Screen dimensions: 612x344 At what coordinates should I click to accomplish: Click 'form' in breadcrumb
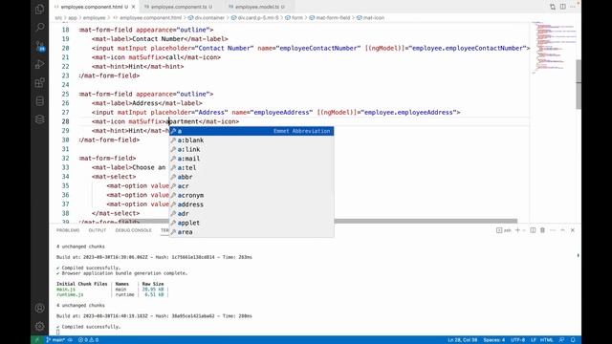tap(294, 17)
